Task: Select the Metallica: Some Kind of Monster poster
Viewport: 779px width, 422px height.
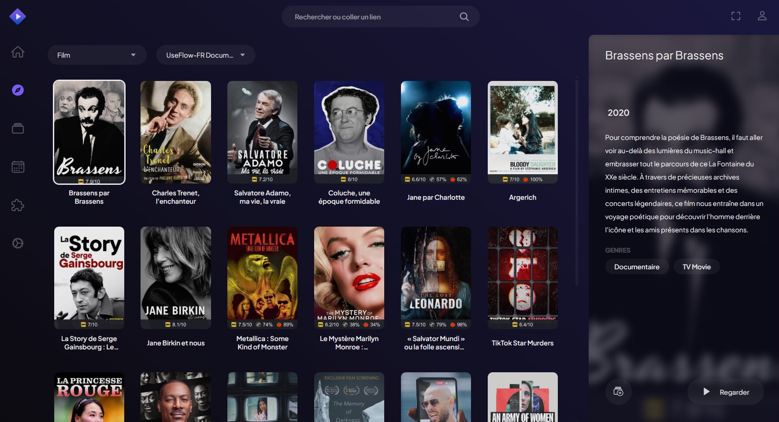Action: coord(262,277)
